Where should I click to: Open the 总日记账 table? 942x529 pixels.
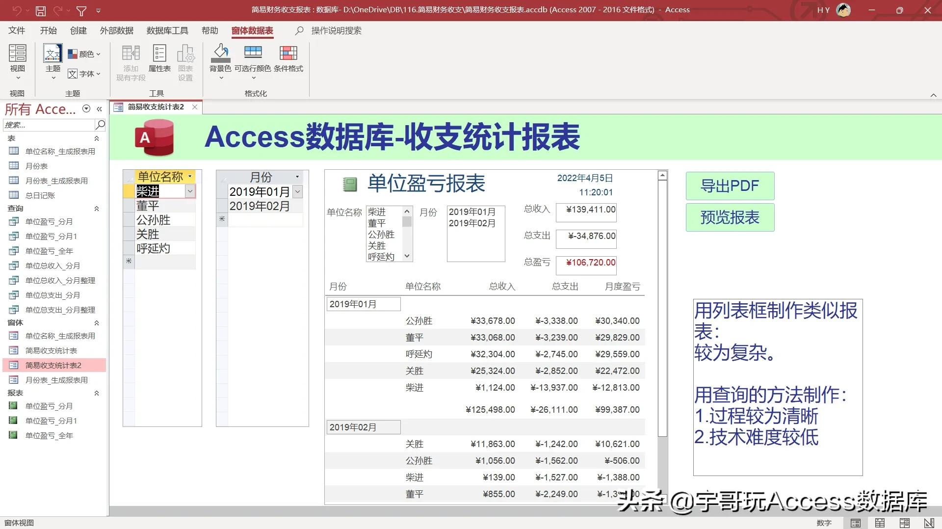coord(40,195)
